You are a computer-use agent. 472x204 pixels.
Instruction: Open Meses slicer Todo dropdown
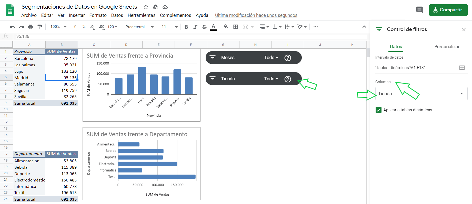click(x=271, y=58)
